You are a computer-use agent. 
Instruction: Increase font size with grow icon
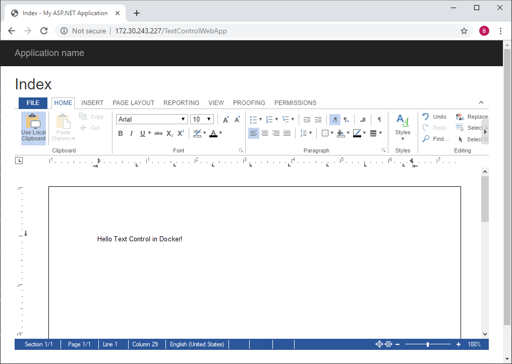click(x=225, y=120)
